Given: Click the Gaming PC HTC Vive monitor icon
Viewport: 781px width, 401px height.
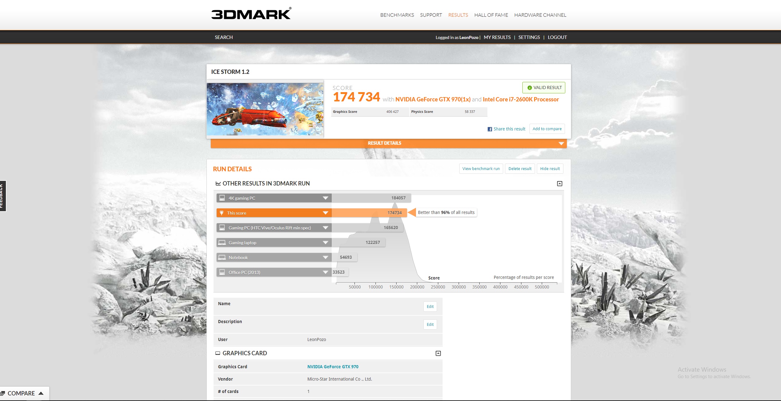Looking at the screenshot, I should tap(222, 228).
